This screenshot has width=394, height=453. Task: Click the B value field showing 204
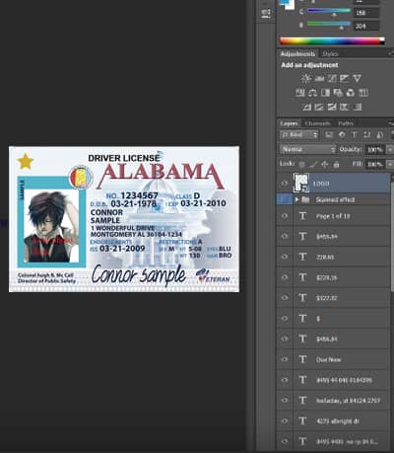(366, 26)
